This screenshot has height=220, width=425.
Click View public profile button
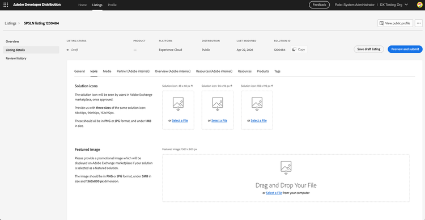[x=395, y=23]
